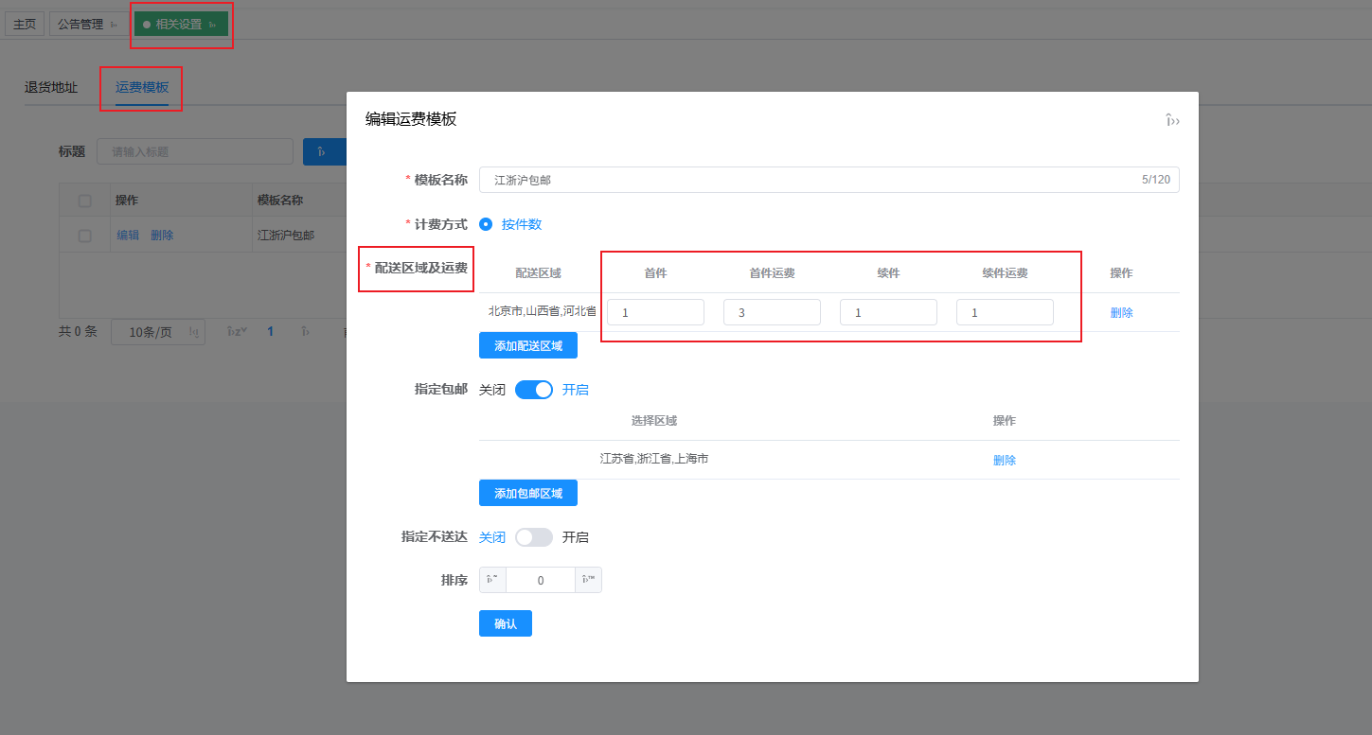Close the 编辑运费模板 dialog

[x=1172, y=120]
